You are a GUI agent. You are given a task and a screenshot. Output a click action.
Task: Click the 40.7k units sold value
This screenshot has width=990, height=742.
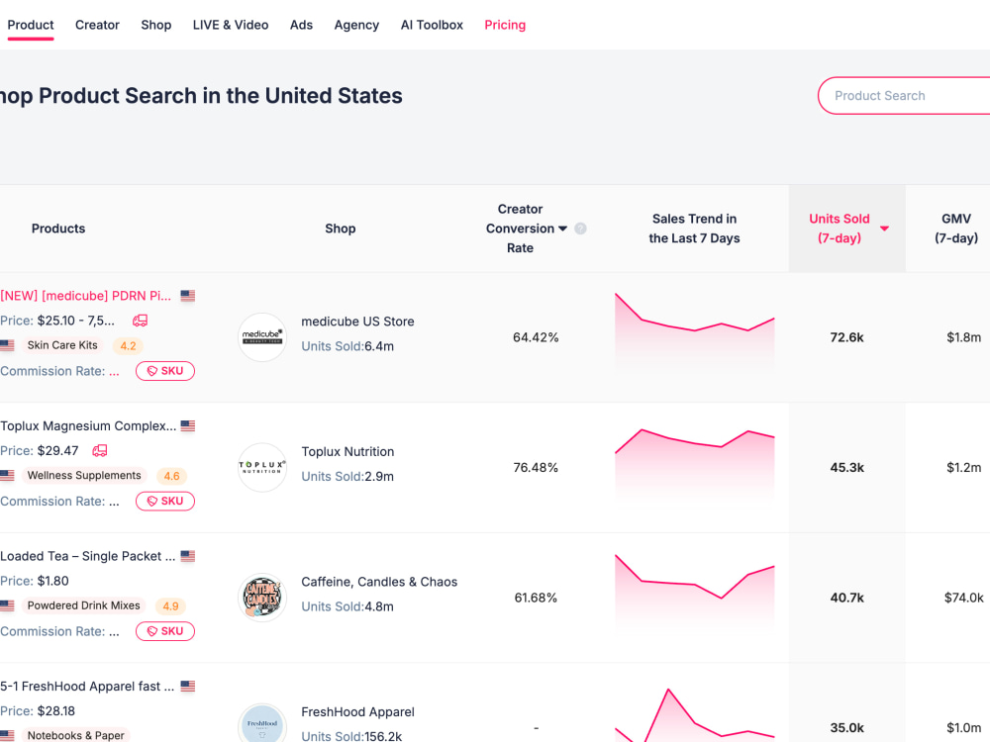846,598
